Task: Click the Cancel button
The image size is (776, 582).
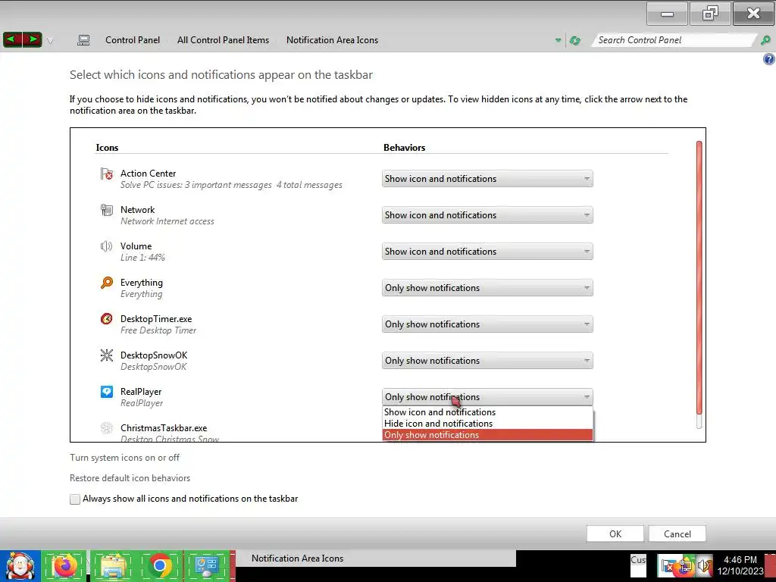Action: point(677,534)
